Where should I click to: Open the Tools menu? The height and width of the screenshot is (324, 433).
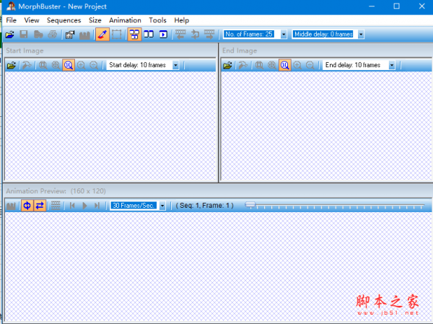[x=157, y=20]
